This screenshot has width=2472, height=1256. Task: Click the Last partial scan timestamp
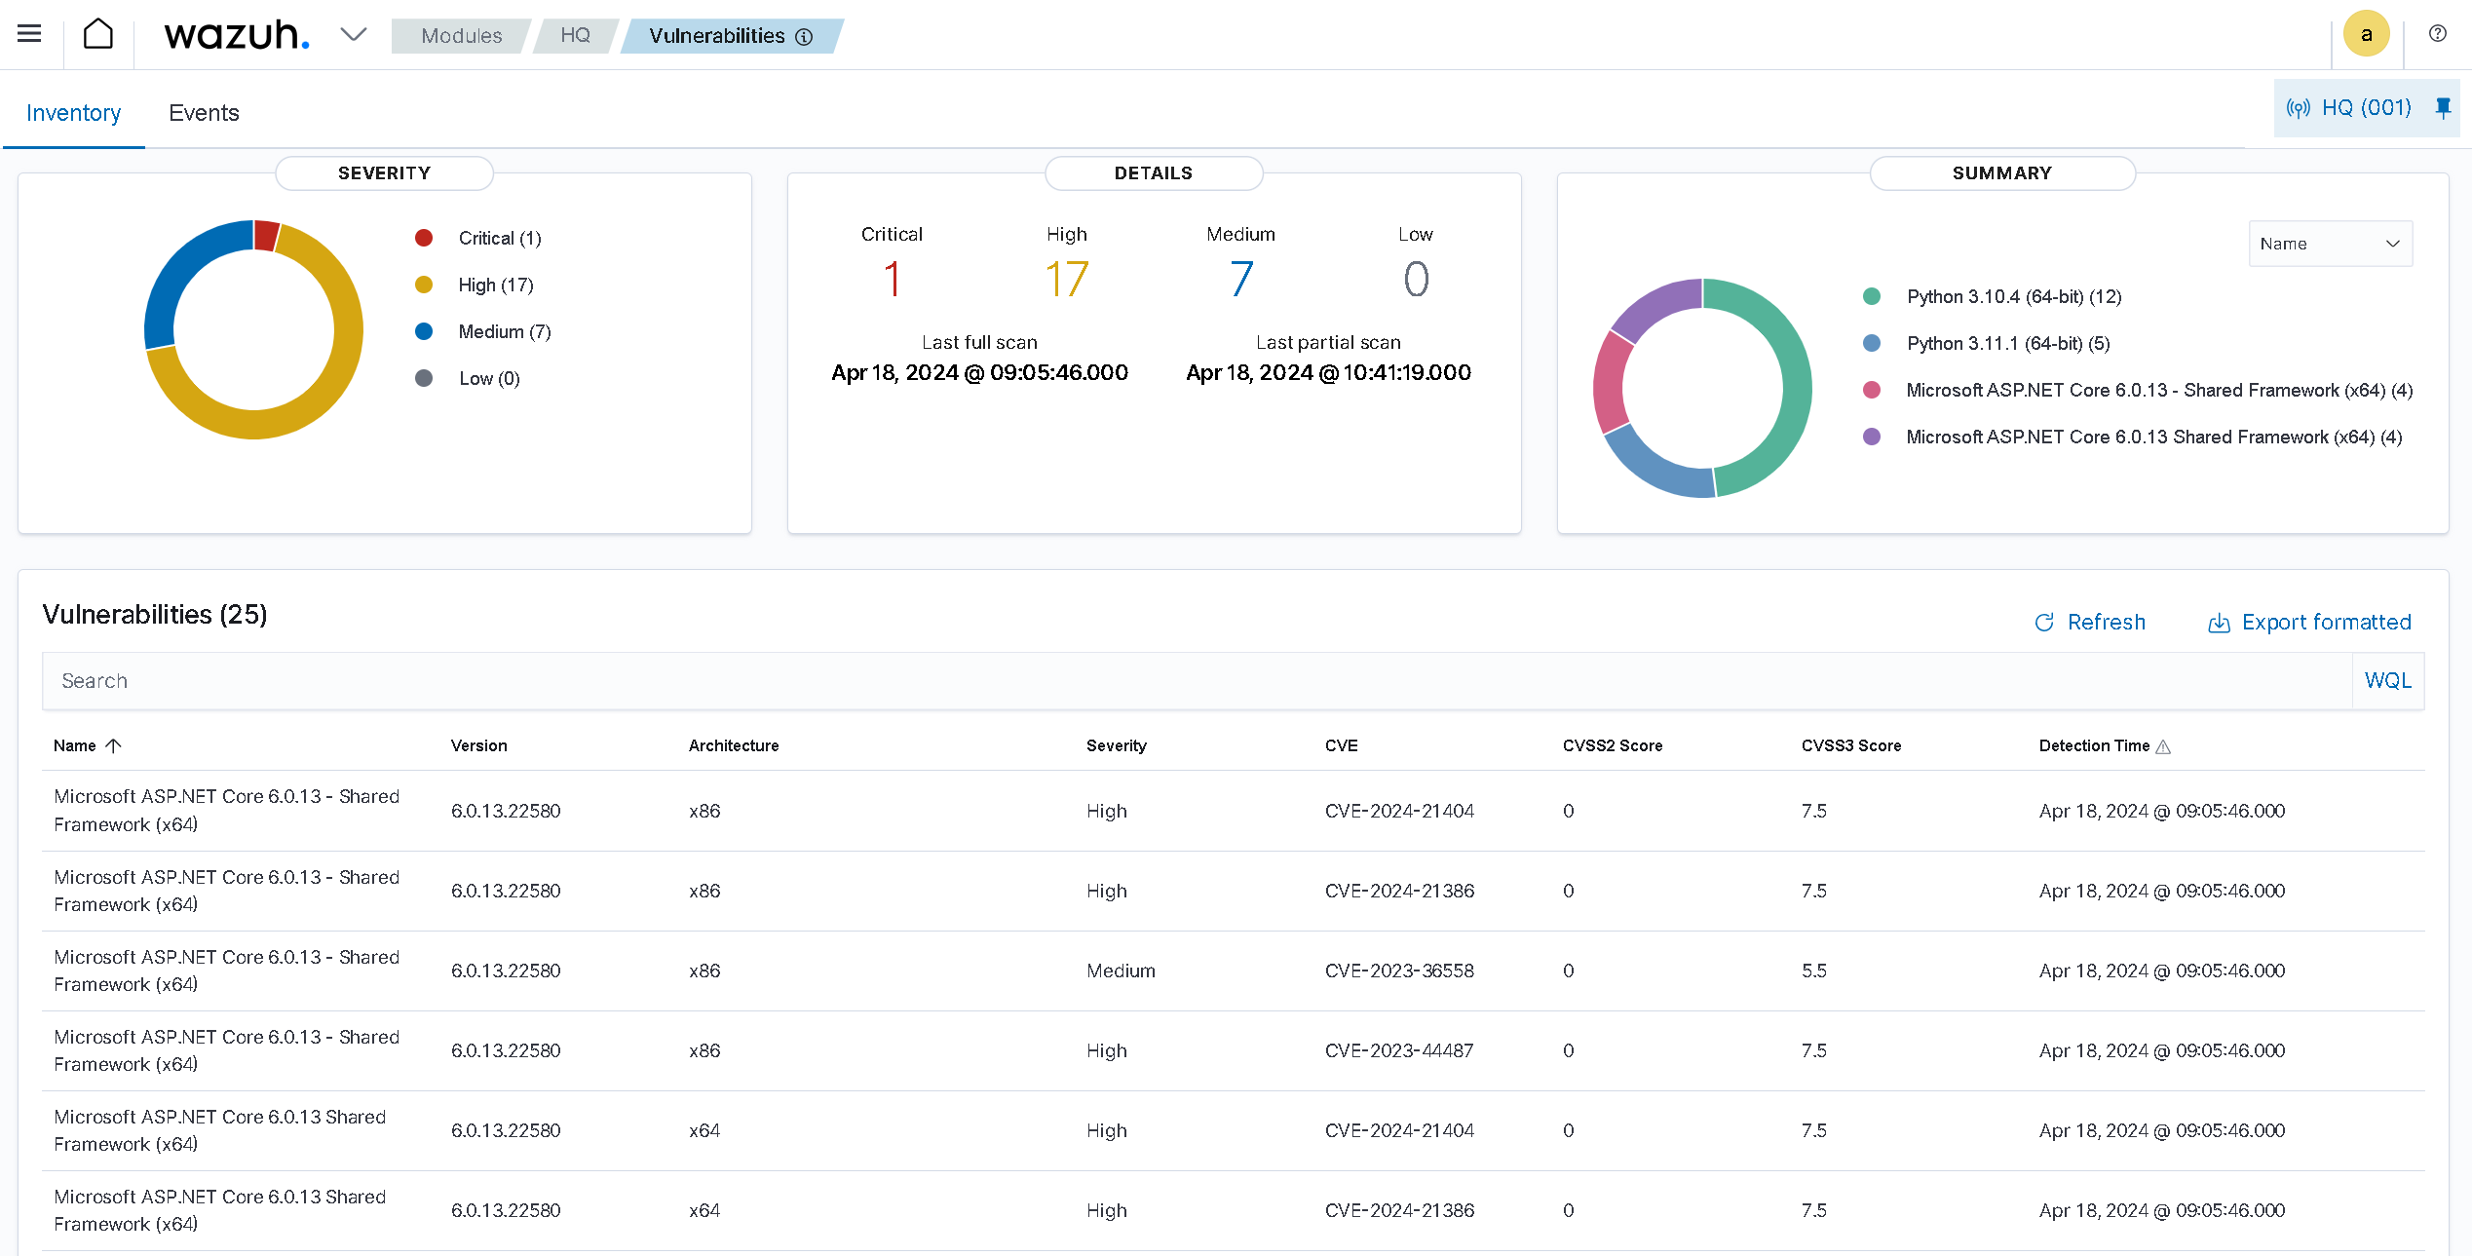click(x=1328, y=372)
